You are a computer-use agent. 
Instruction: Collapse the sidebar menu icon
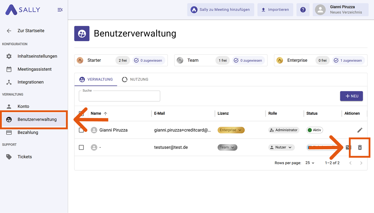pyautogui.click(x=60, y=10)
